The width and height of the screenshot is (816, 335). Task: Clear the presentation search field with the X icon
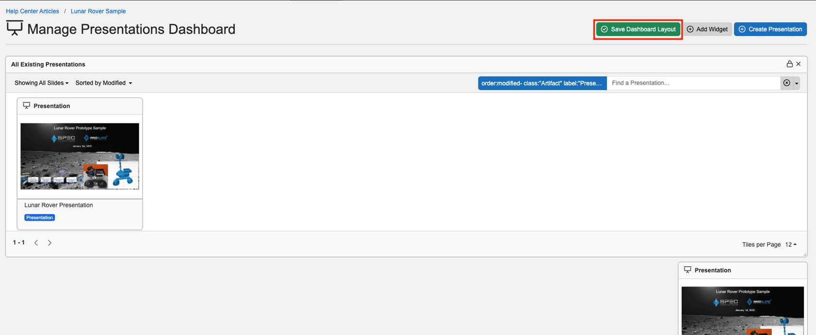click(x=787, y=83)
